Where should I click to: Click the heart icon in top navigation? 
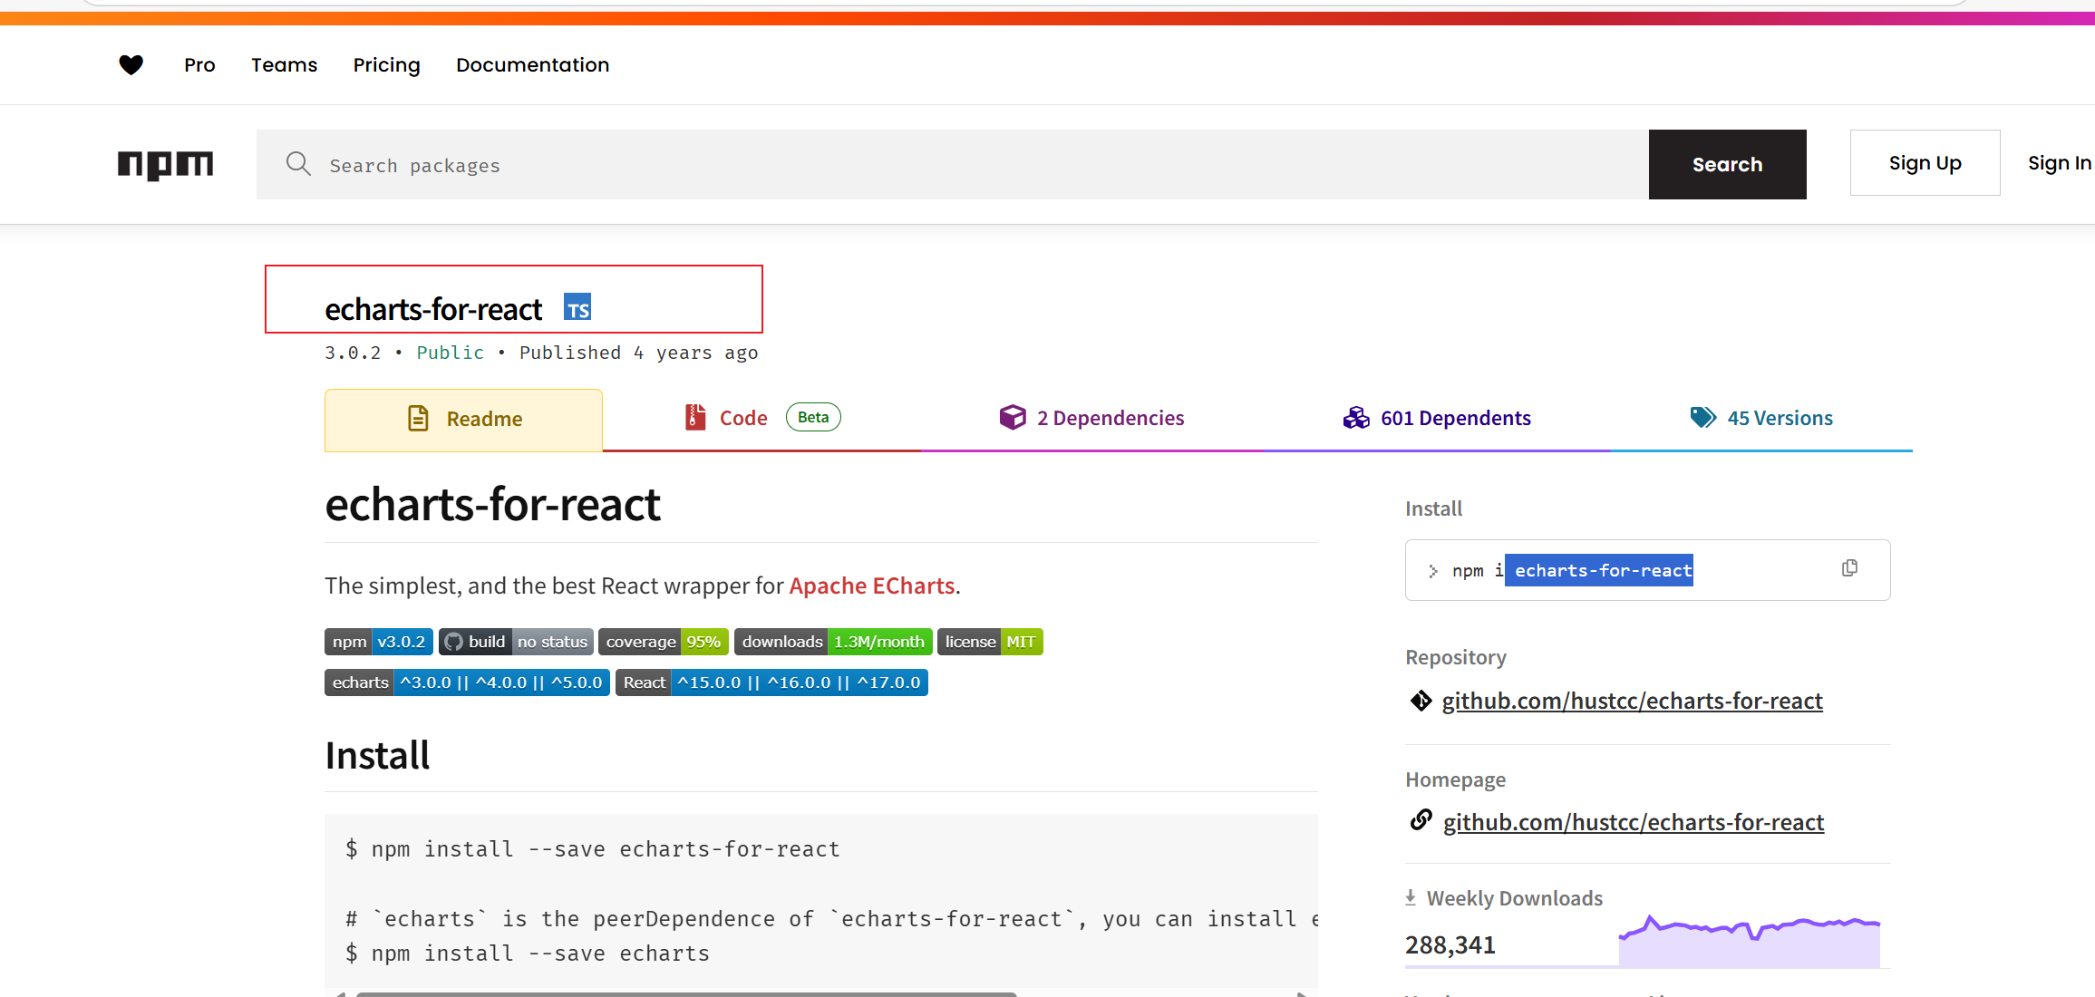[x=131, y=64]
